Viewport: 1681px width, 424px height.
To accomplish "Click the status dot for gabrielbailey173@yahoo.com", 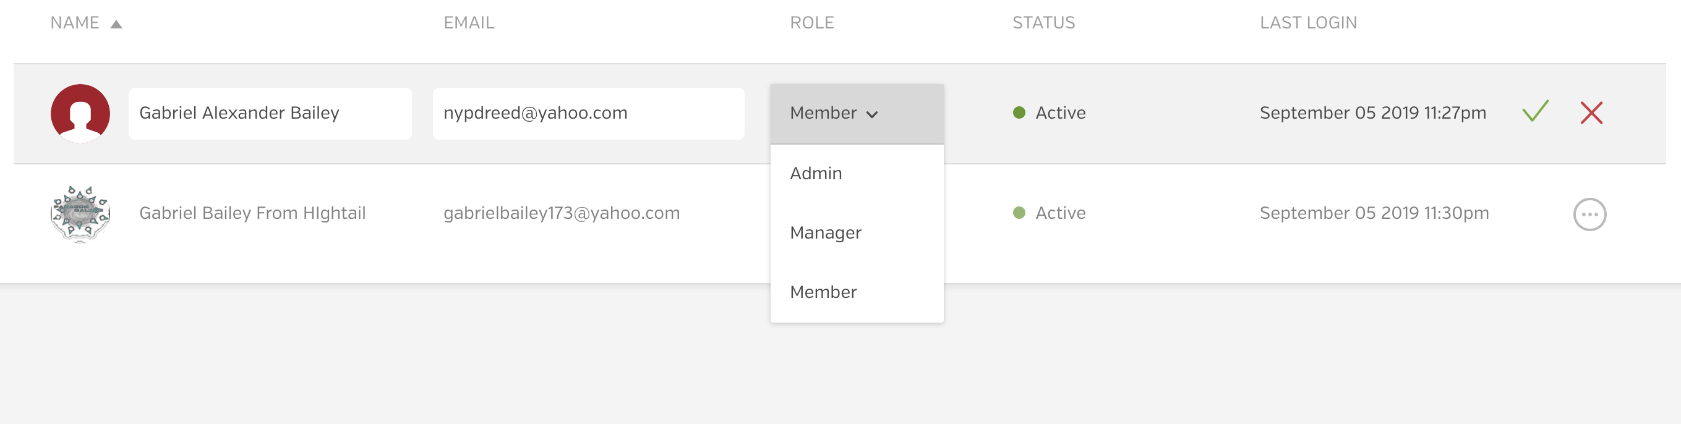I will coord(1019,213).
